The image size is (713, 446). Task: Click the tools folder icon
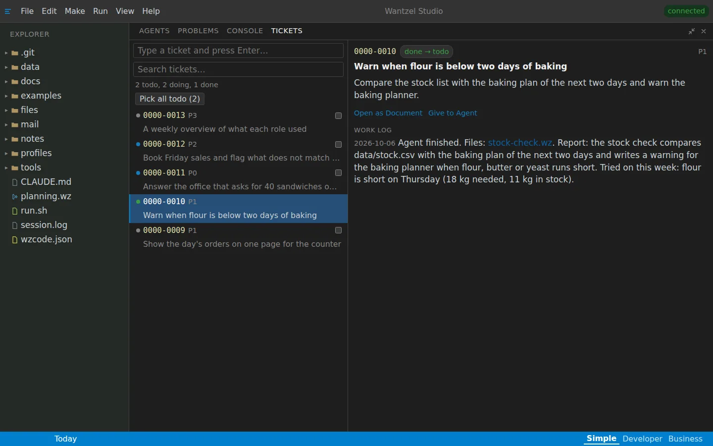(x=15, y=168)
